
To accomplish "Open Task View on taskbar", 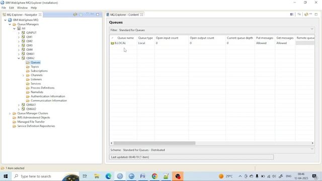I will tap(85, 176).
